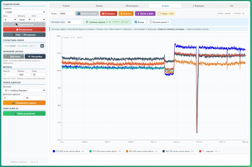This screenshot has height=167, width=252.
Task: Click the red Остановить button
Action: pyautogui.click(x=108, y=14)
